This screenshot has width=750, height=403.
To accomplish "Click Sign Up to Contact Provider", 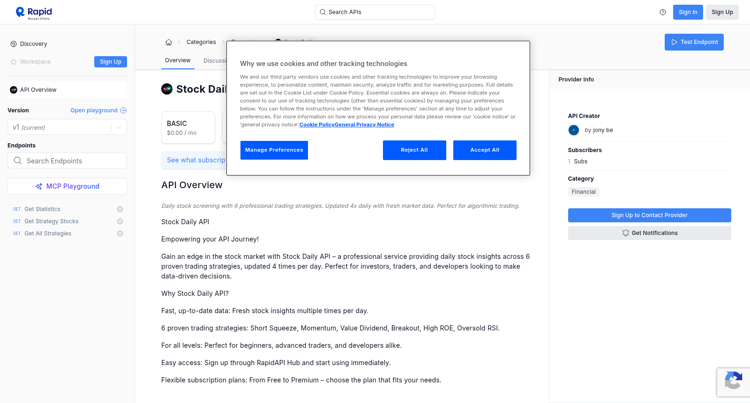I will point(650,215).
